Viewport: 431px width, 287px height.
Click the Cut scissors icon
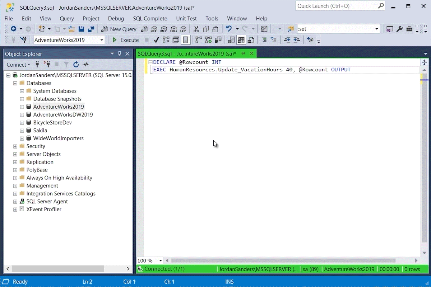[x=196, y=29]
